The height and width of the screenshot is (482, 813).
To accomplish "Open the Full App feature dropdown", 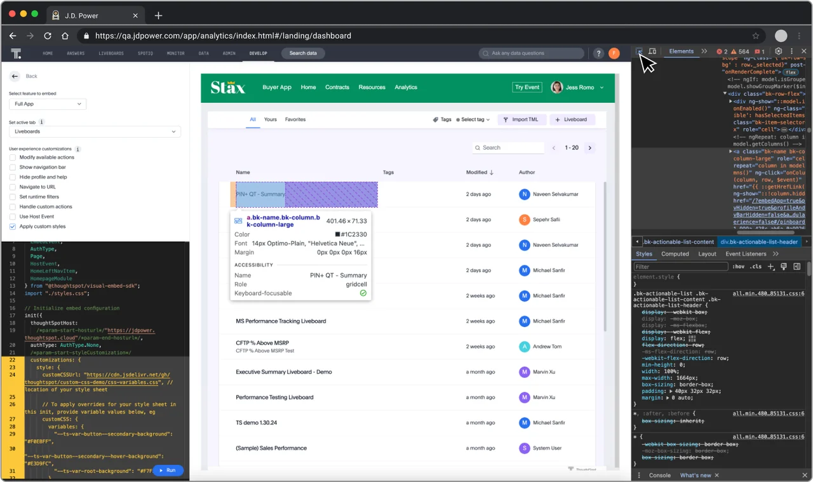I will [x=48, y=104].
